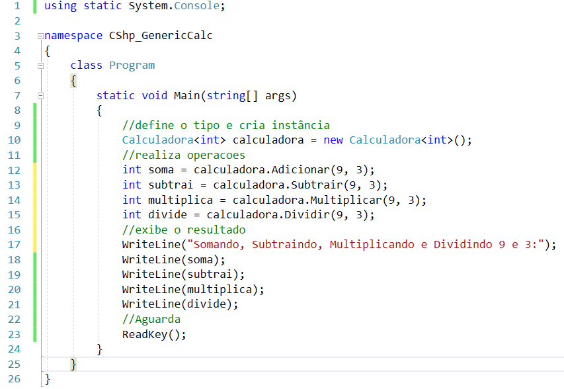Click line number 17 in the gutter
Image resolution: width=564 pixels, height=389 pixels.
(x=15, y=245)
